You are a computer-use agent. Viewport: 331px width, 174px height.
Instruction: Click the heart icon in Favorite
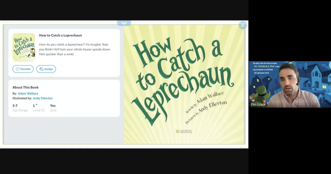(x=18, y=69)
